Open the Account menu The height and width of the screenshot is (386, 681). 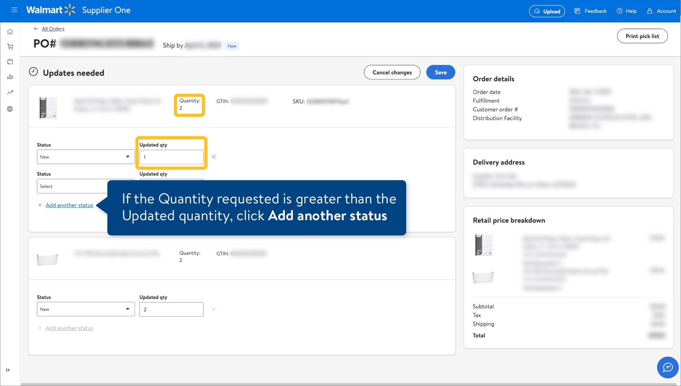[x=661, y=11]
